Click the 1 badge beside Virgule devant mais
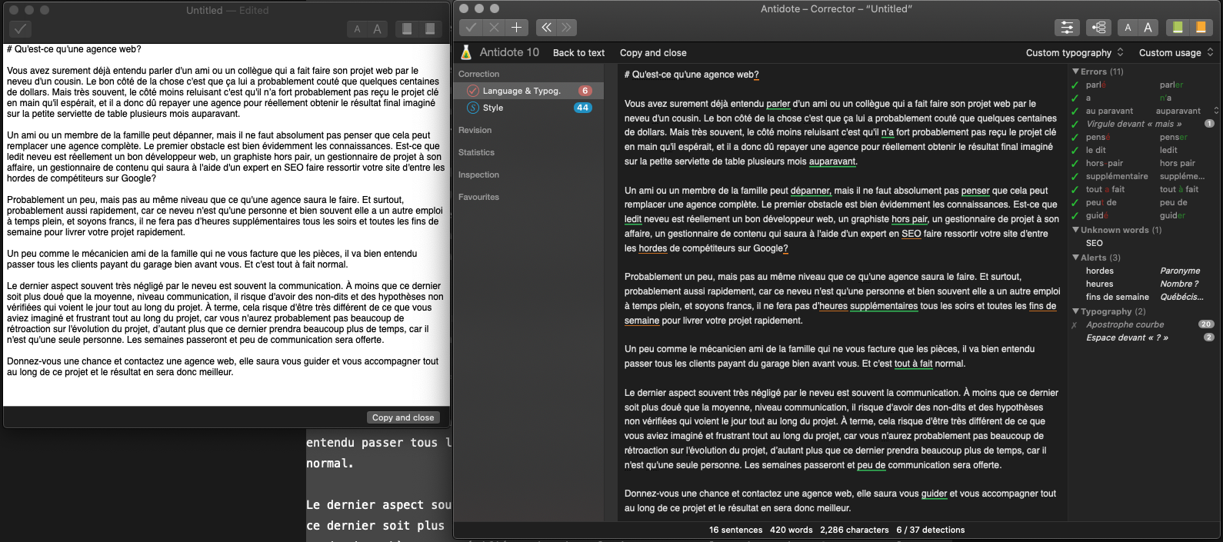This screenshot has width=1223, height=542. [x=1209, y=124]
